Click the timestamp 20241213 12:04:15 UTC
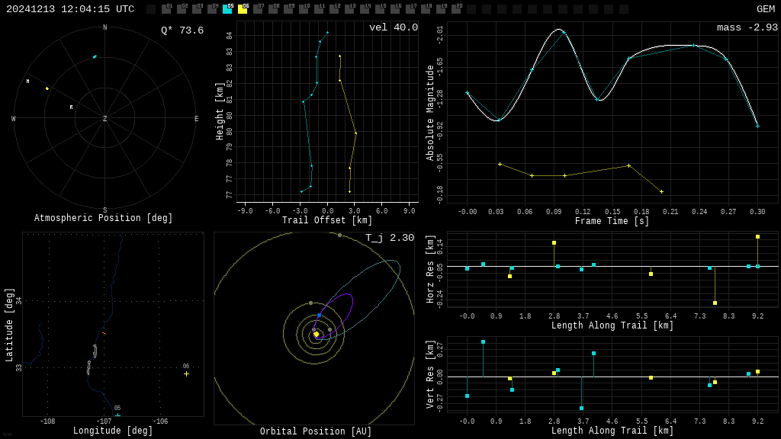The image size is (781, 439). coord(70,9)
